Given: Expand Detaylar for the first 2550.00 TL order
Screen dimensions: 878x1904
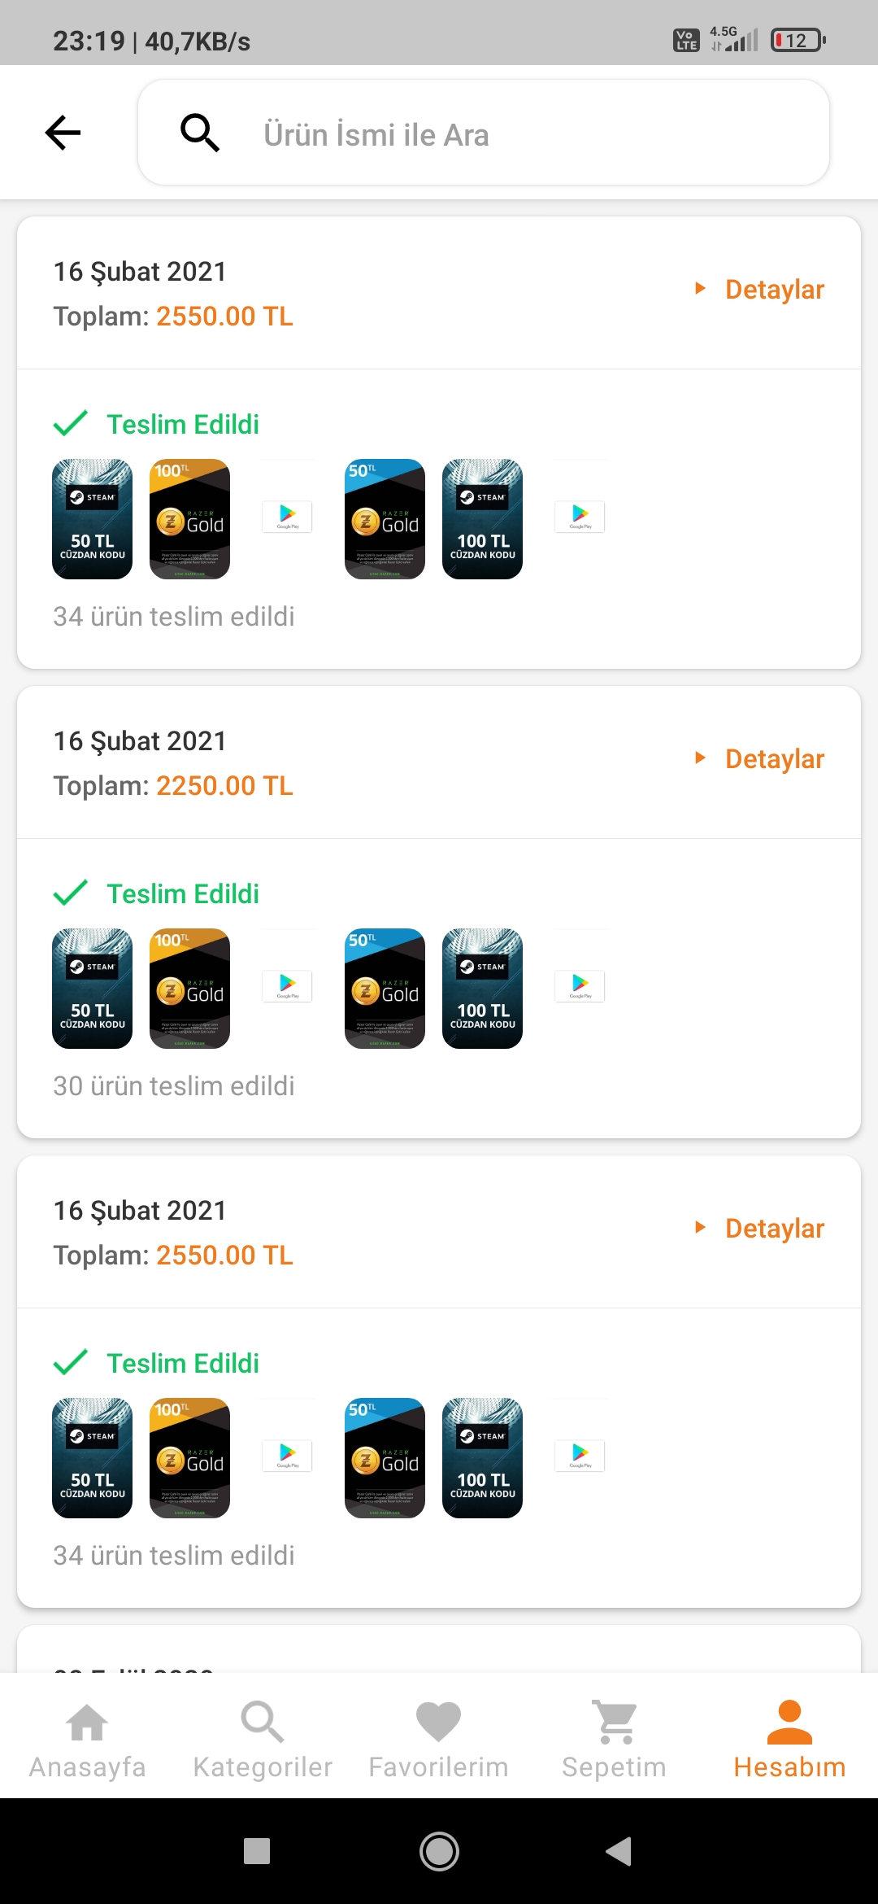Looking at the screenshot, I should 761,290.
